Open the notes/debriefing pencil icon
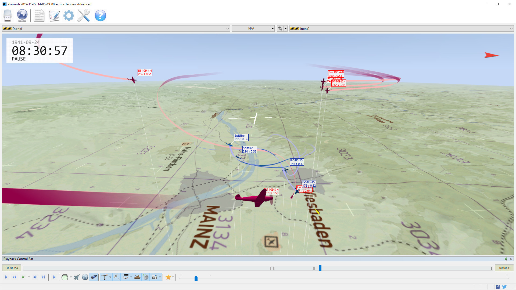This screenshot has height=290, width=516. pyautogui.click(x=54, y=16)
